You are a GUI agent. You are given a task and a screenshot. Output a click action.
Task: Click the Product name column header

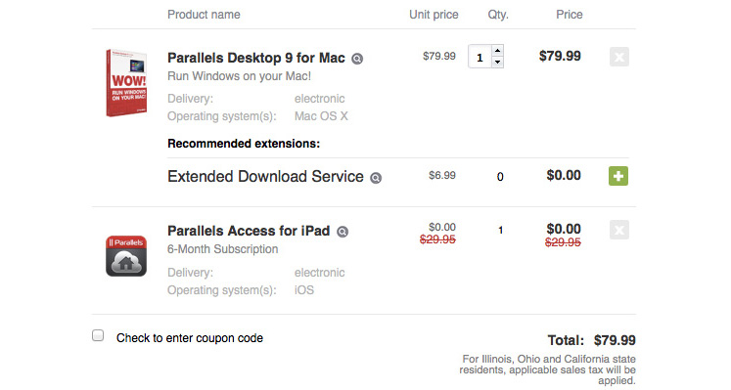204,15
